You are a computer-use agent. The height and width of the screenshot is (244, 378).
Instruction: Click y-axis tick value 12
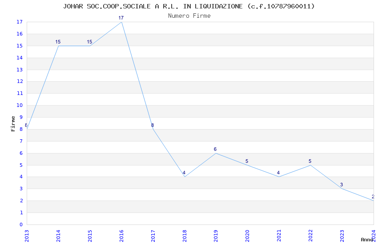click(x=20, y=81)
